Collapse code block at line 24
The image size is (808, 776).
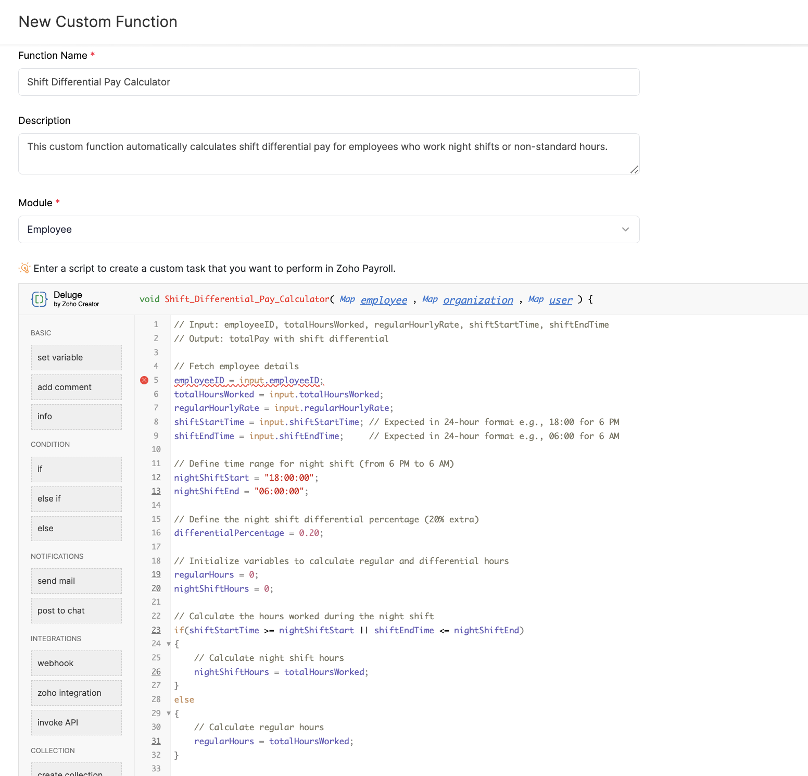point(169,644)
